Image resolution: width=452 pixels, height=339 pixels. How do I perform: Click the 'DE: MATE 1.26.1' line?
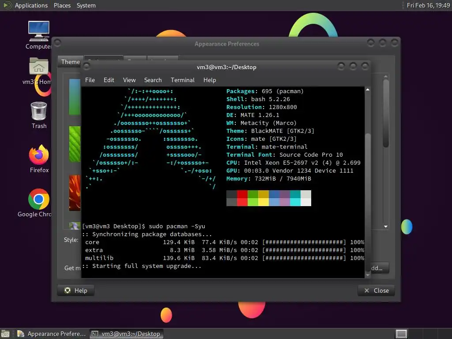tap(253, 115)
